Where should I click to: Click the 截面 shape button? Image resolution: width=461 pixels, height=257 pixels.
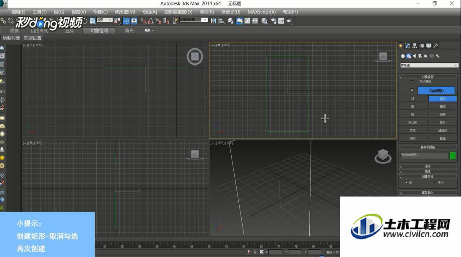pyautogui.click(x=443, y=138)
